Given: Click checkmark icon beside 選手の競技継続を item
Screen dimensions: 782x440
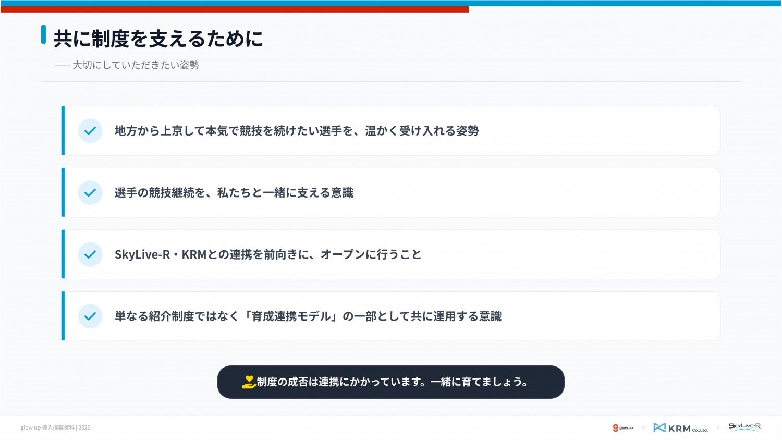Looking at the screenshot, I should click(x=90, y=193).
